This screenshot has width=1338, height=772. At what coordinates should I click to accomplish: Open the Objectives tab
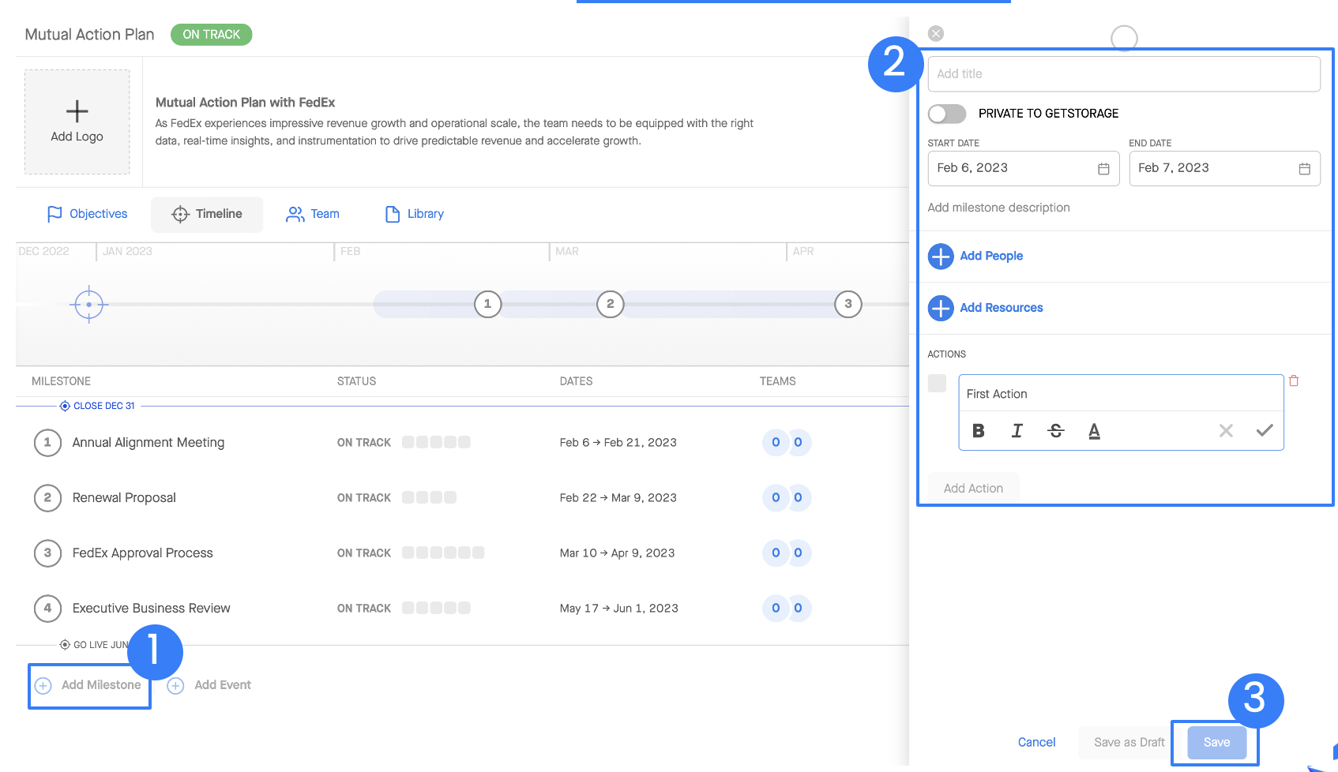pos(87,214)
